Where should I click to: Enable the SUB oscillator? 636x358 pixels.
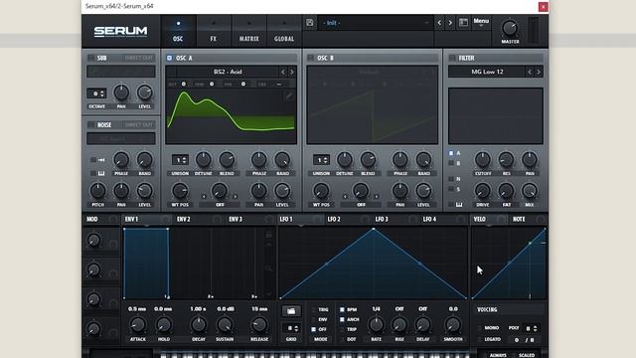click(91, 58)
